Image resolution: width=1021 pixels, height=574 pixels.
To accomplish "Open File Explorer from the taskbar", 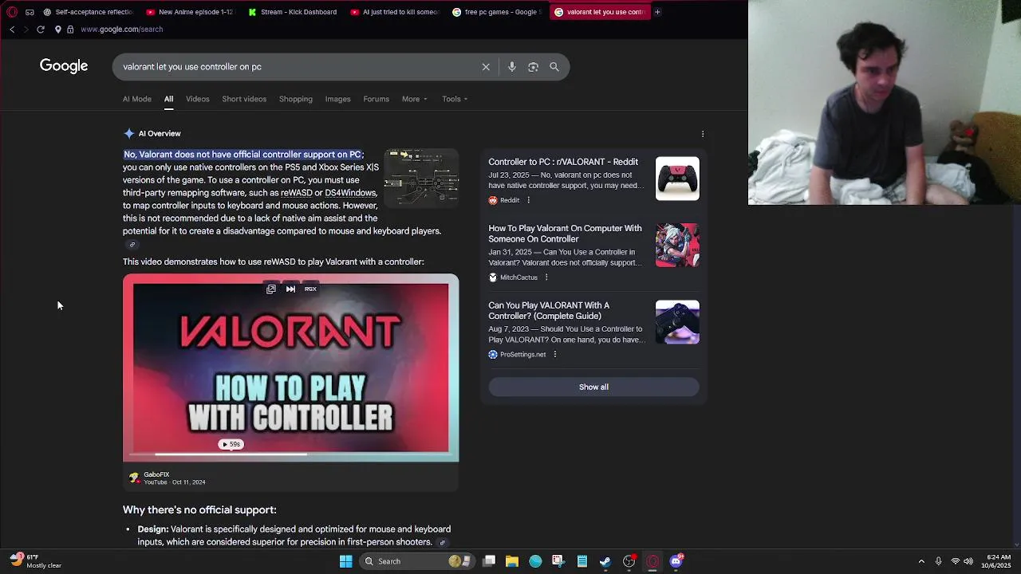I will click(x=512, y=561).
